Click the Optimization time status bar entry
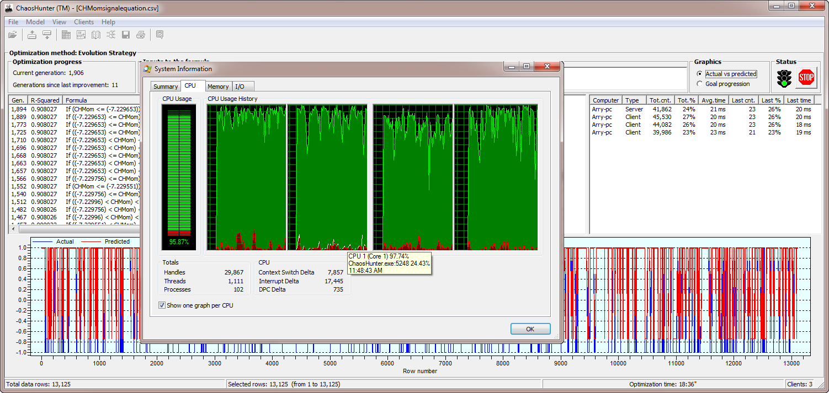The width and height of the screenshot is (829, 393). click(x=663, y=384)
